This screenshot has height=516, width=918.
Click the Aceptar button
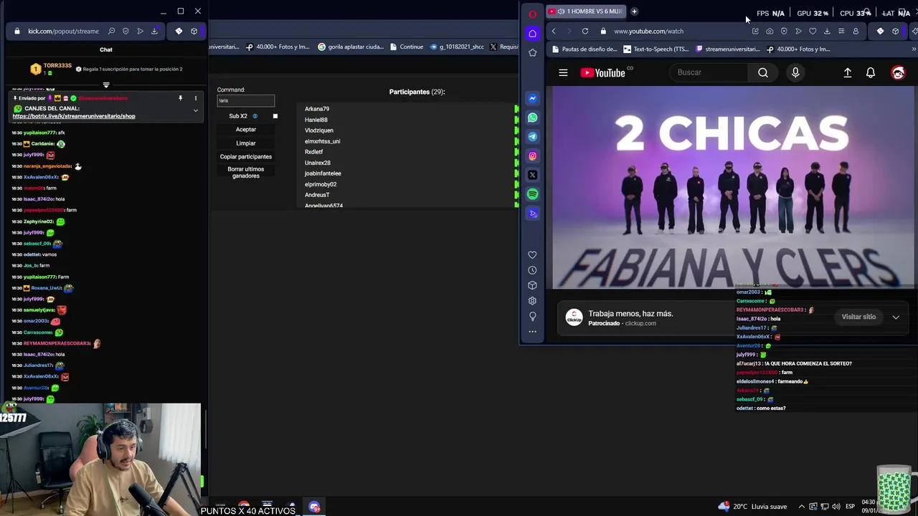246,130
